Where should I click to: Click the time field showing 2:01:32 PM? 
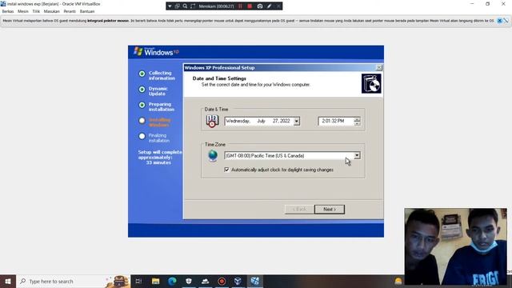pos(336,121)
